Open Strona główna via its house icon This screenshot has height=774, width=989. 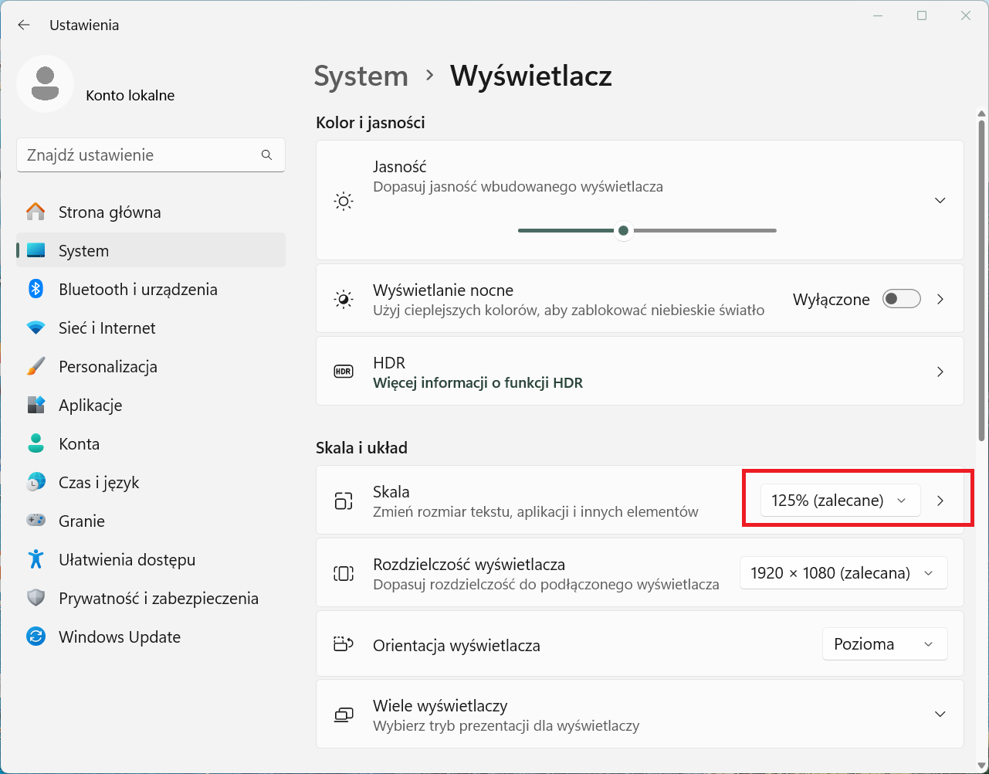tap(36, 212)
